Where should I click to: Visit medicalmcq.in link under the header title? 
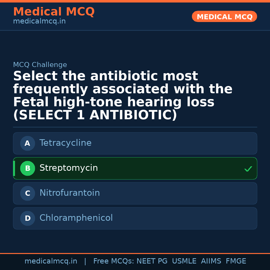click(39, 21)
